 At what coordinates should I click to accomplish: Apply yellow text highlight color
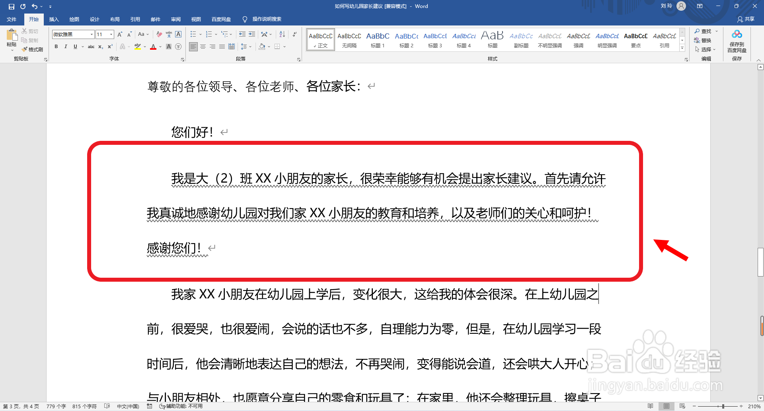(x=137, y=47)
